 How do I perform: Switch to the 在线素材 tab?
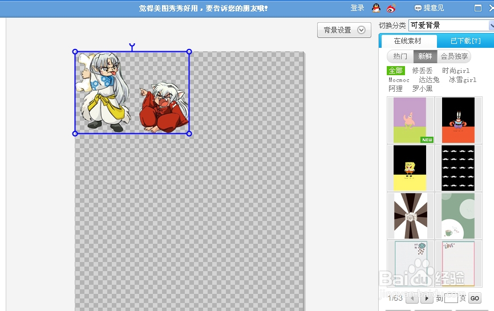click(x=408, y=41)
